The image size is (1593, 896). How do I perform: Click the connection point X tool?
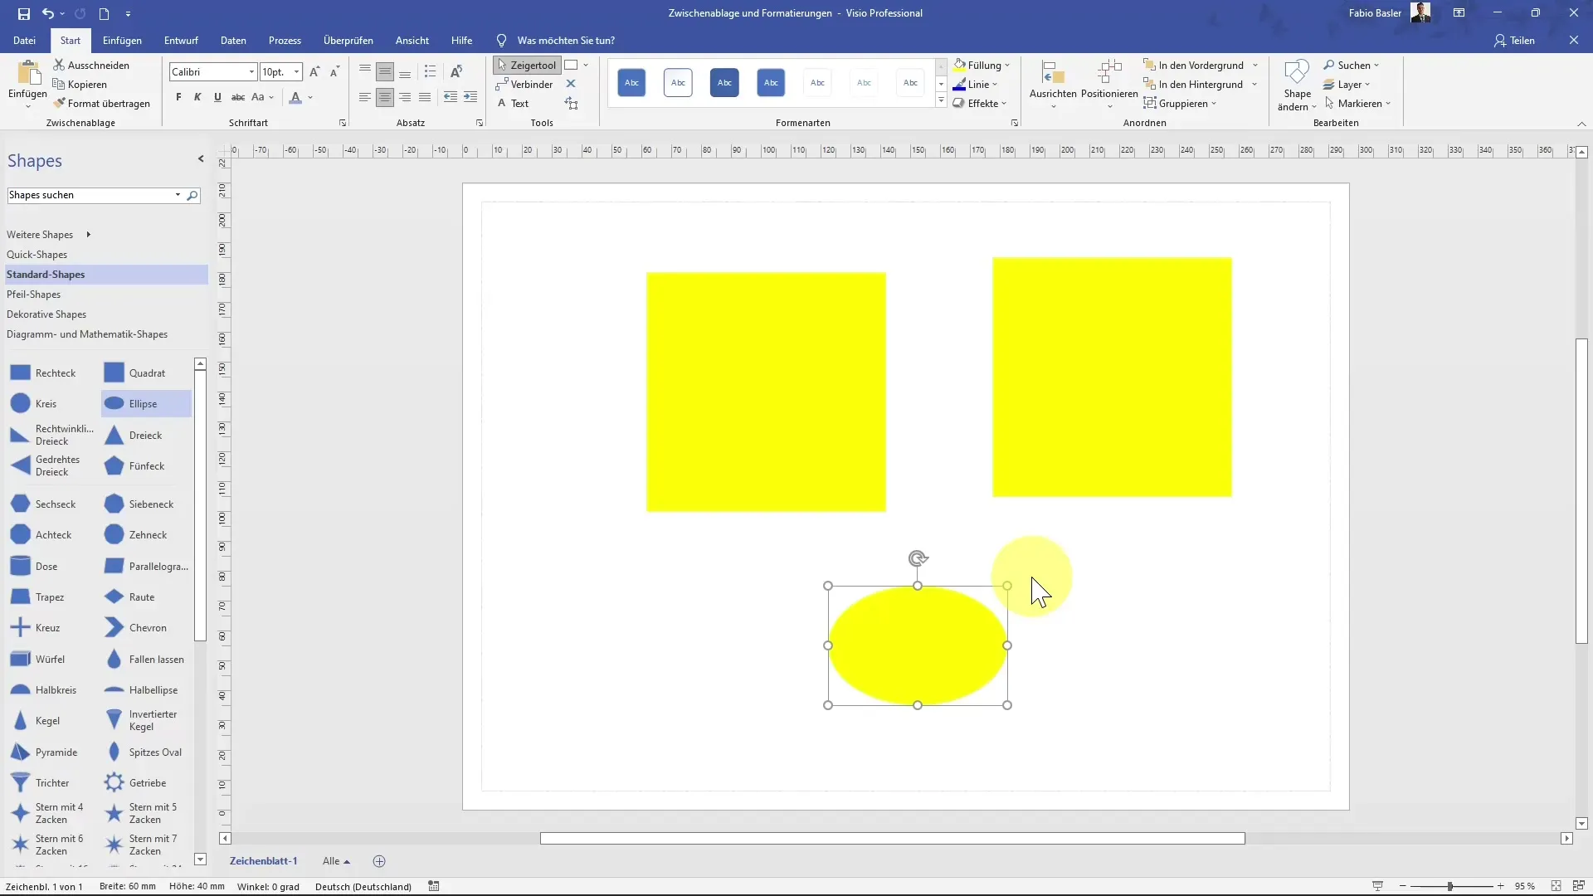tap(571, 84)
